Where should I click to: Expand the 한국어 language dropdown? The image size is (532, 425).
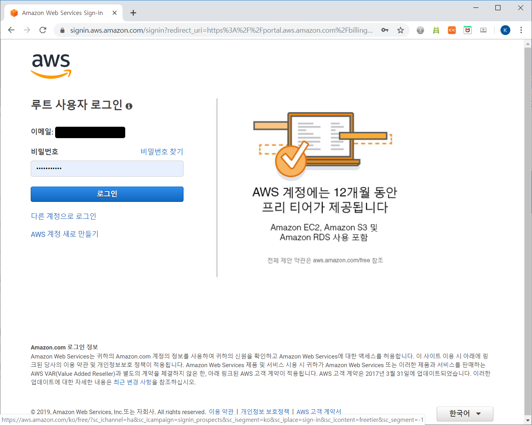(x=465, y=414)
